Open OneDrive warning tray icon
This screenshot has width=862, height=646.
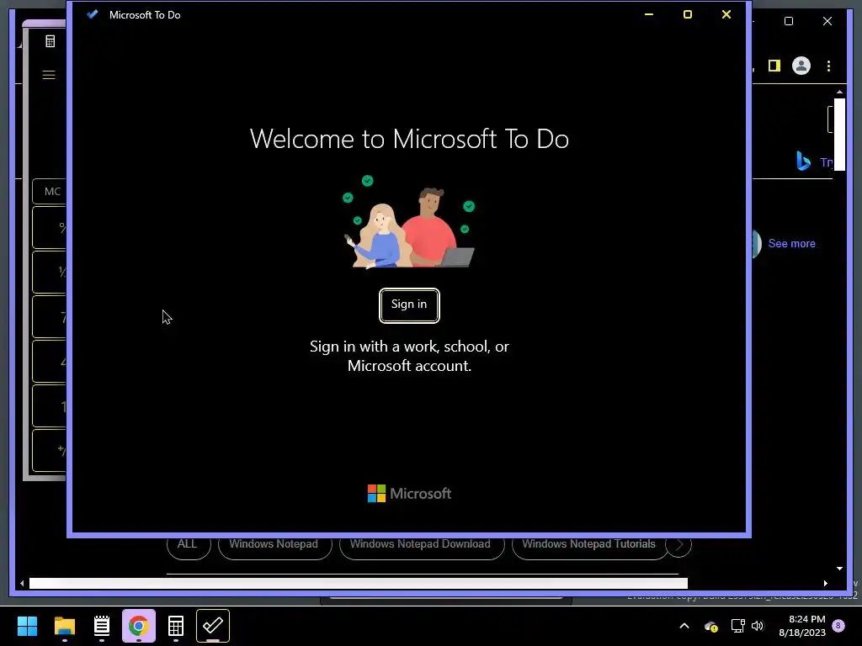[x=710, y=626]
